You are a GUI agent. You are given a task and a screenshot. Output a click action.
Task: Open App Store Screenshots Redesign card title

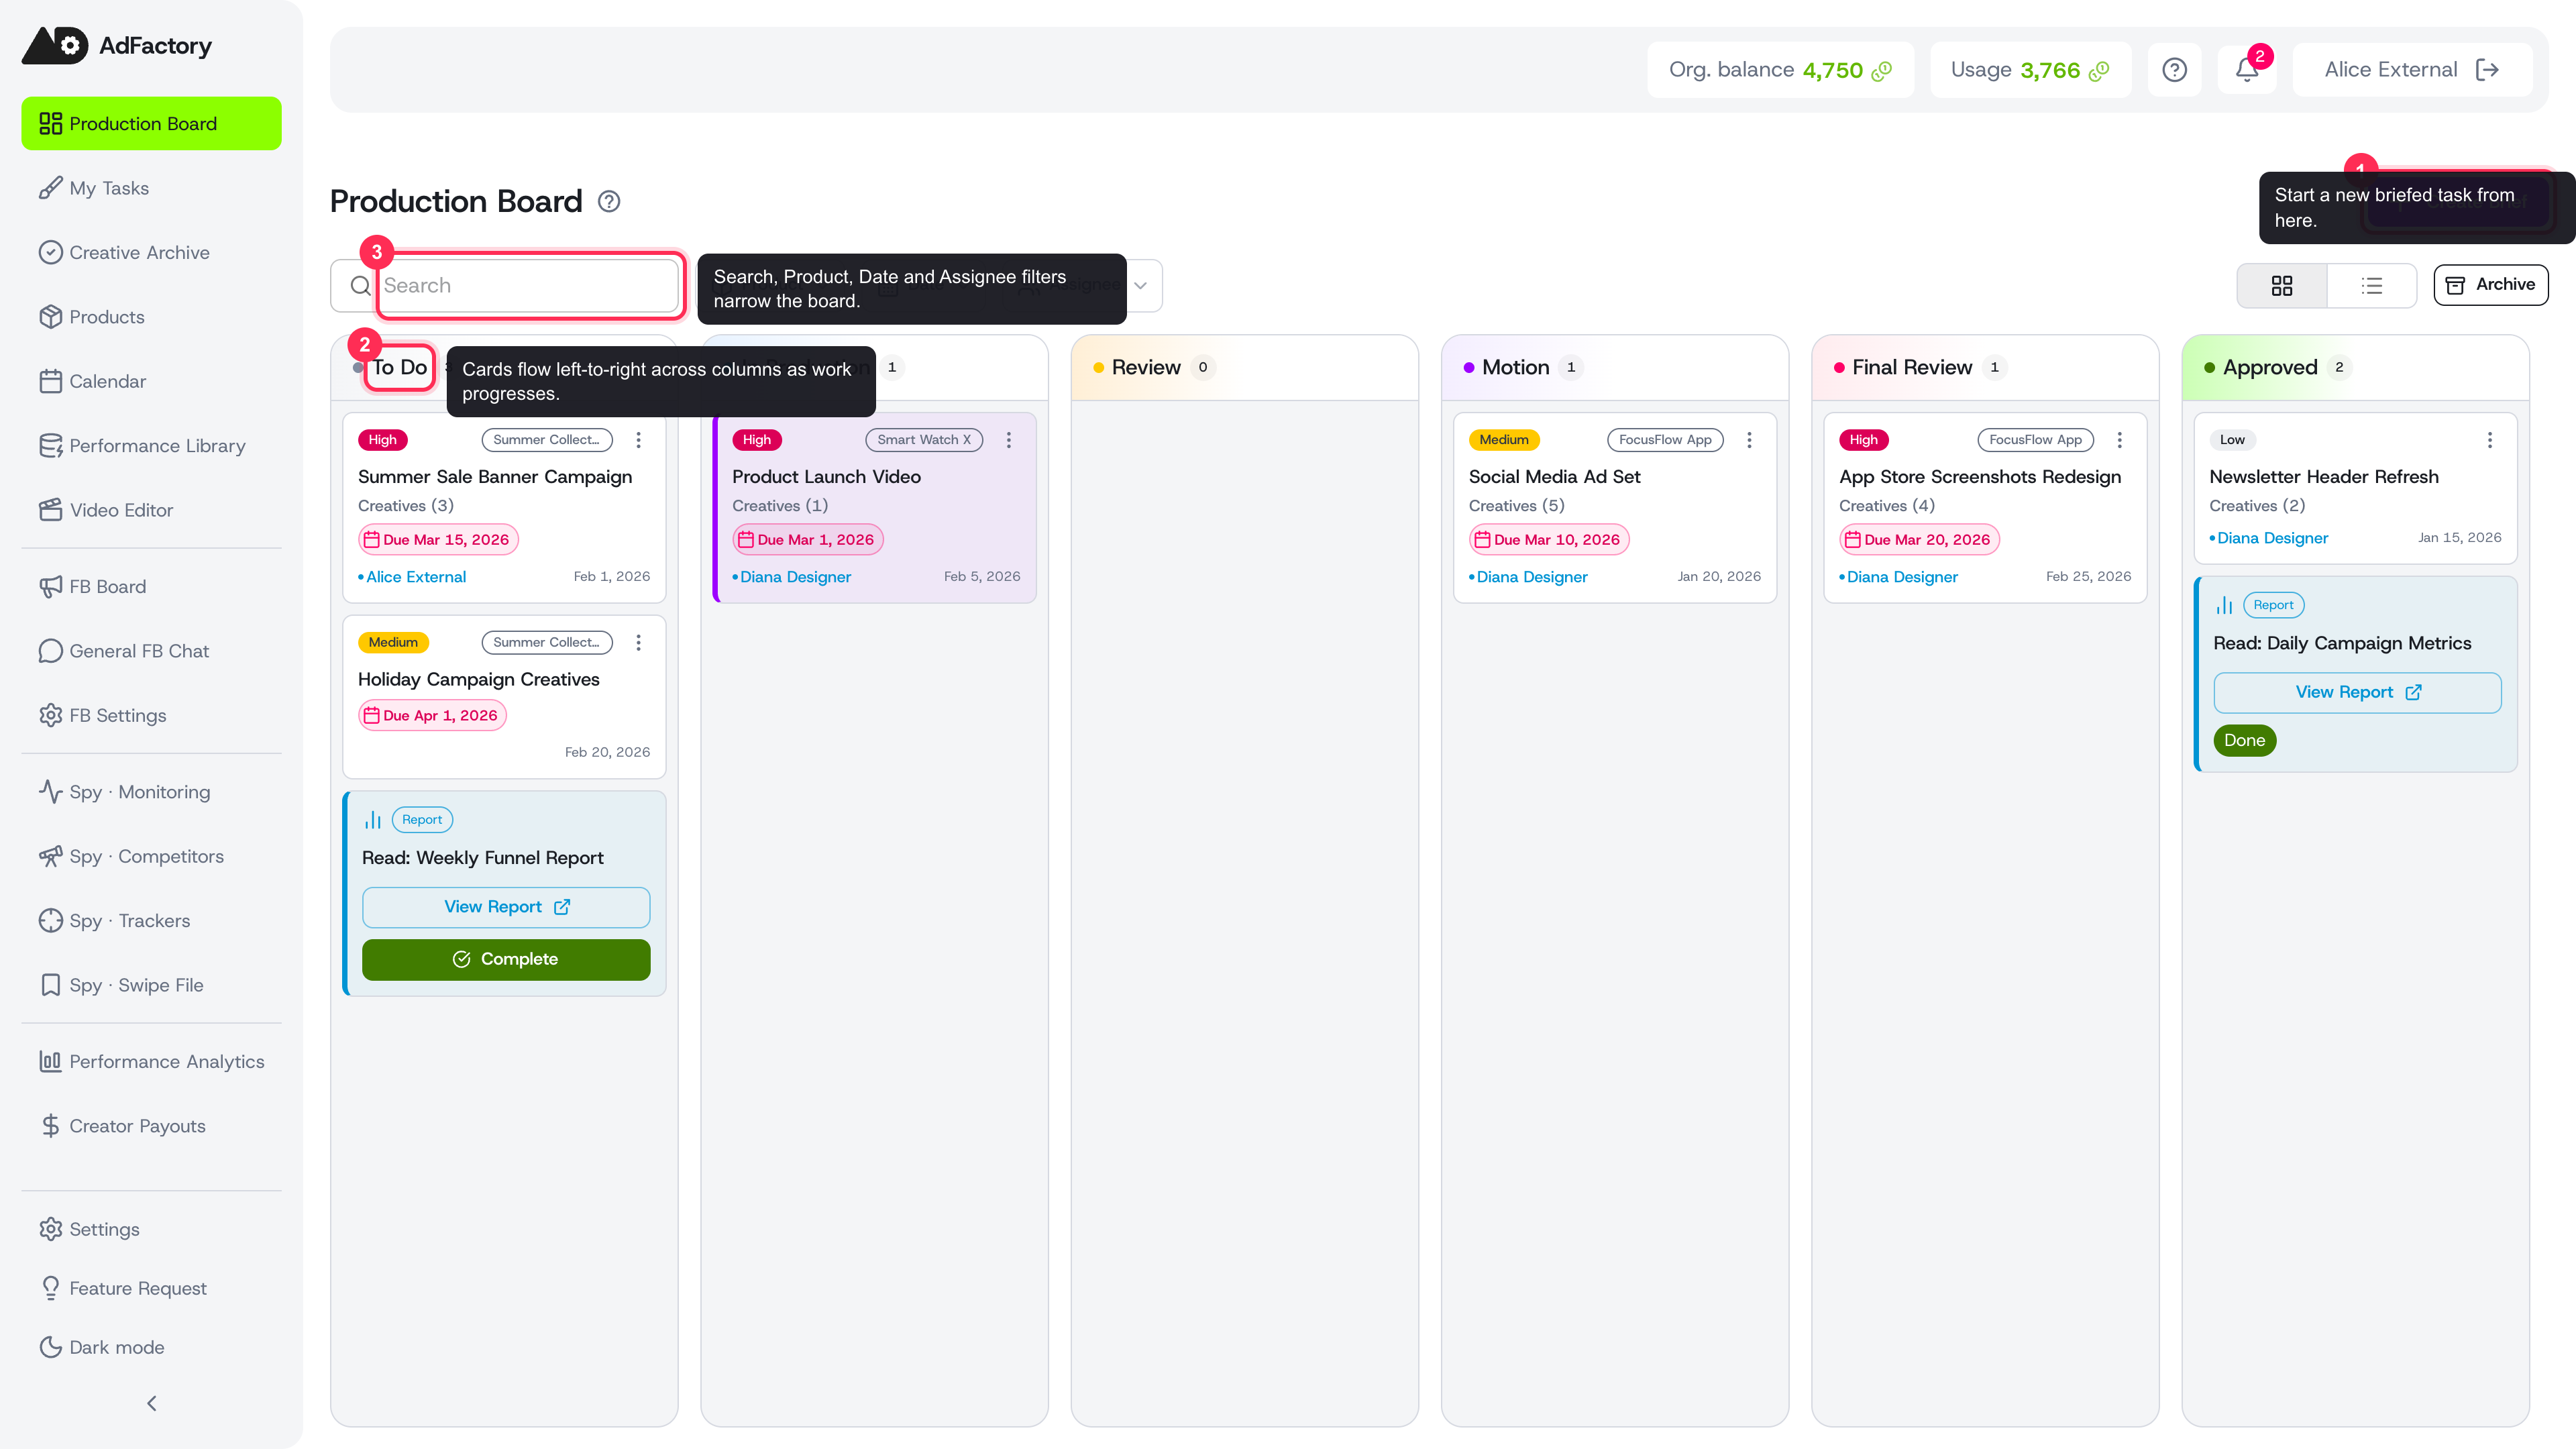click(x=1980, y=477)
